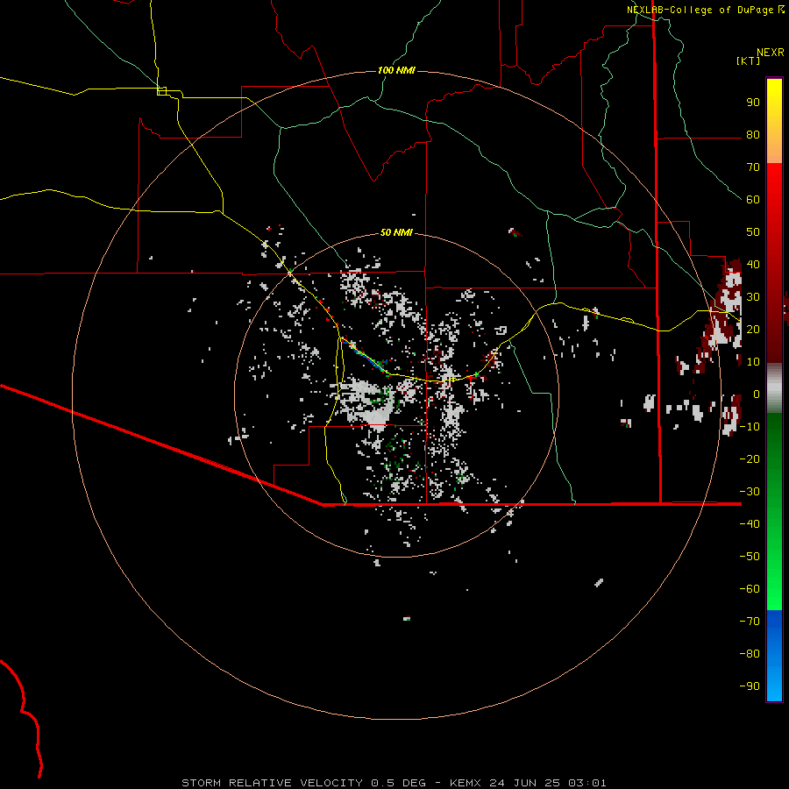Click the "NEXR" label above color scale
Screen dimensions: 789x789
(770, 53)
